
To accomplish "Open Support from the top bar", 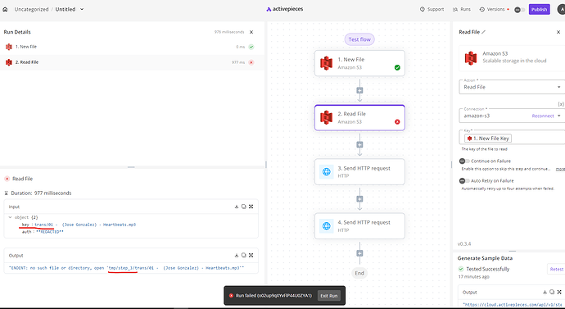I will coord(432,9).
